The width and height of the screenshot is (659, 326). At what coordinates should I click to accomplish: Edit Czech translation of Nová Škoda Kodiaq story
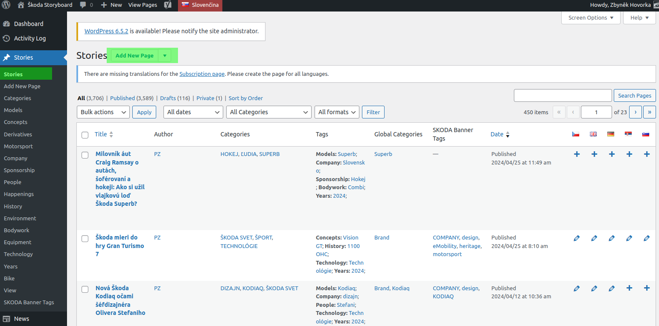[x=577, y=288]
